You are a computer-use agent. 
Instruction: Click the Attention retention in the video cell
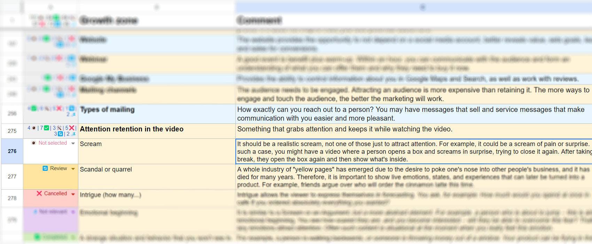157,131
